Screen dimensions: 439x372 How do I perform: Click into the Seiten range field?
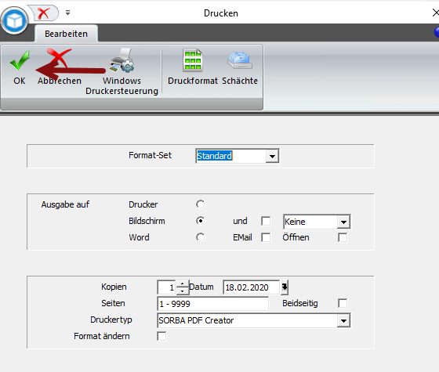tap(212, 304)
